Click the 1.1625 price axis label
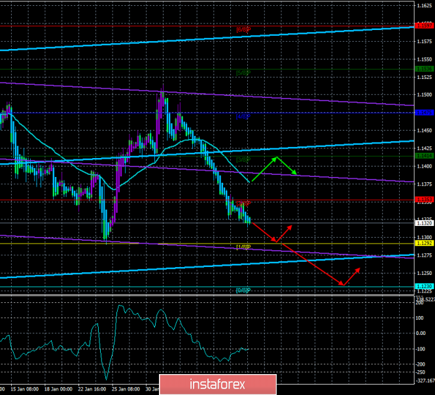The width and height of the screenshot is (435, 395). pos(424,6)
